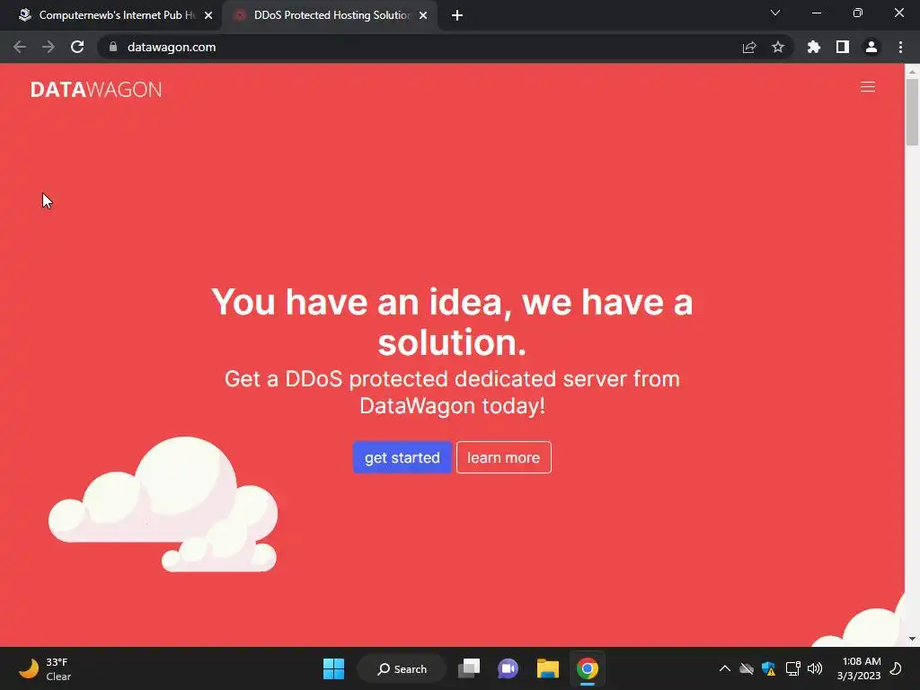Show hidden system tray icons
This screenshot has width=920, height=690.
[x=725, y=668]
